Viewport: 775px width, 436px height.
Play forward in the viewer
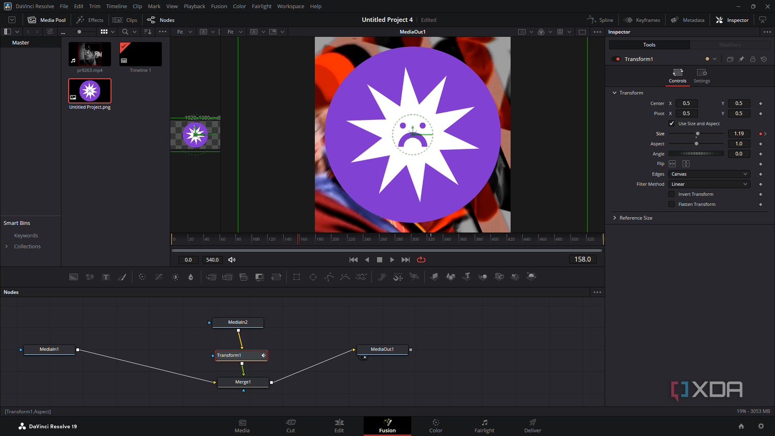coord(392,260)
